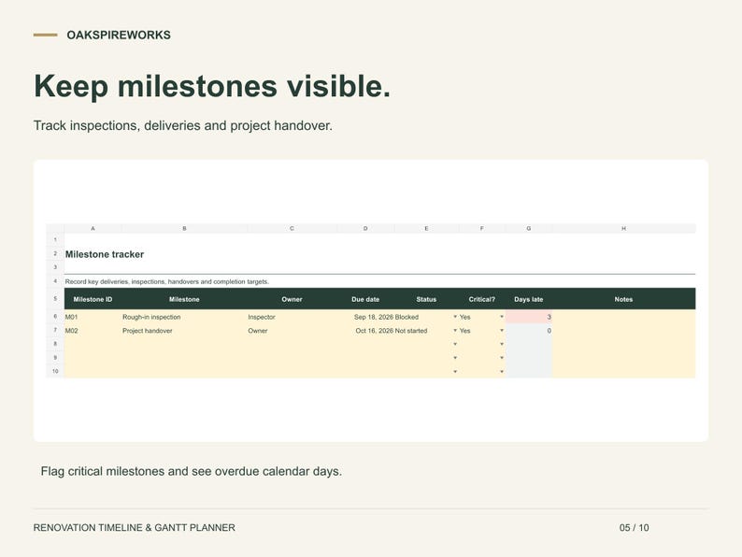
Task: Select row 9 header number
Action: [x=55, y=358]
